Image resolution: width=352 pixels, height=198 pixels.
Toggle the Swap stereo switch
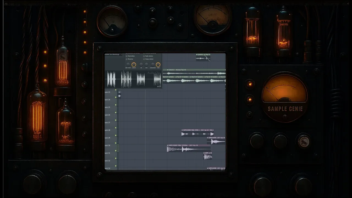click(x=144, y=59)
